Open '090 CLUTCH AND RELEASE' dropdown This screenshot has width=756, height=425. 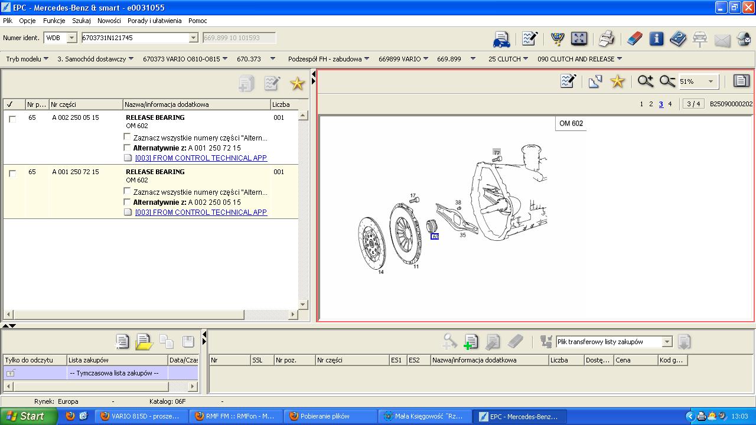coord(580,59)
